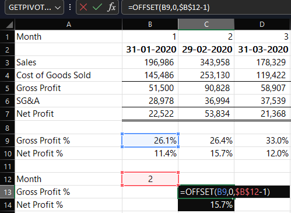Click the Net Profit % cell 11.4%
This screenshot has width=291, height=213.
coord(150,153)
